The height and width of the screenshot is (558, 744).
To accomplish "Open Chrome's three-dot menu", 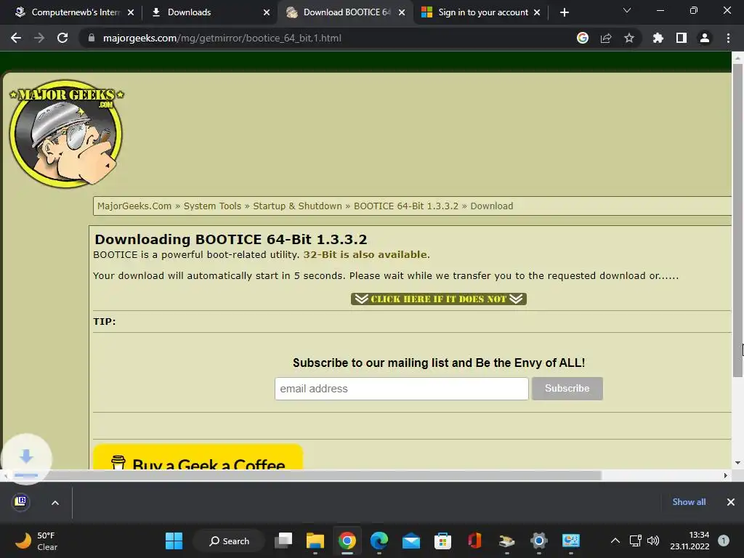I will tap(728, 38).
